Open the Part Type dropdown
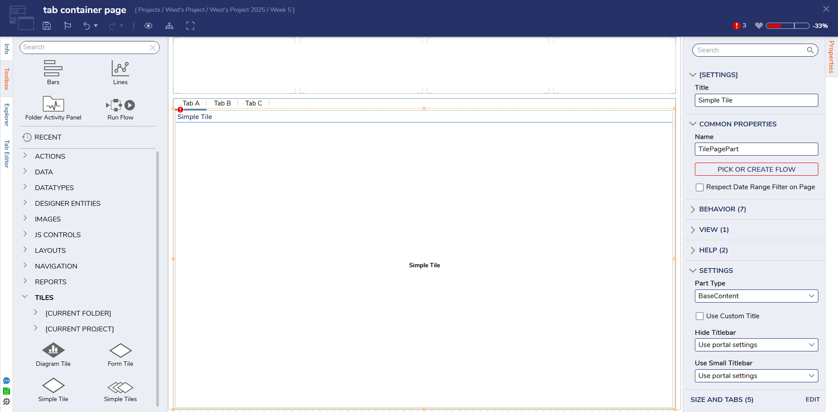This screenshot has height=412, width=838. (x=756, y=296)
